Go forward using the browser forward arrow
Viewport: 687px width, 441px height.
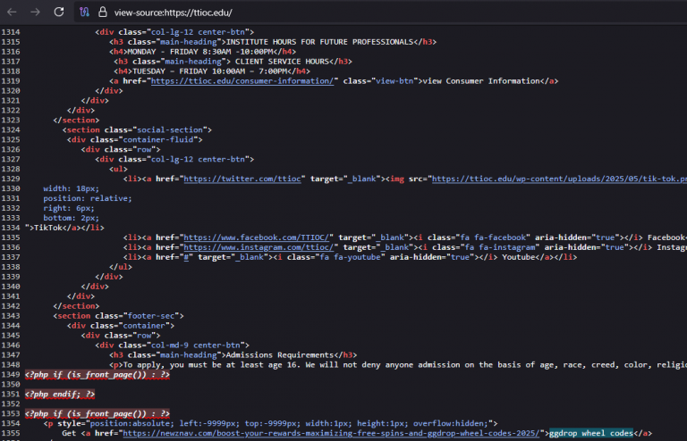coord(35,12)
